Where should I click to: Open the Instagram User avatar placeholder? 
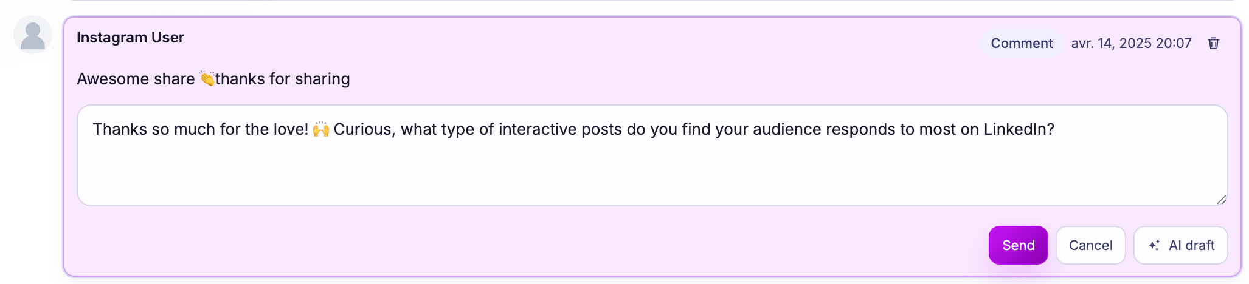click(33, 35)
